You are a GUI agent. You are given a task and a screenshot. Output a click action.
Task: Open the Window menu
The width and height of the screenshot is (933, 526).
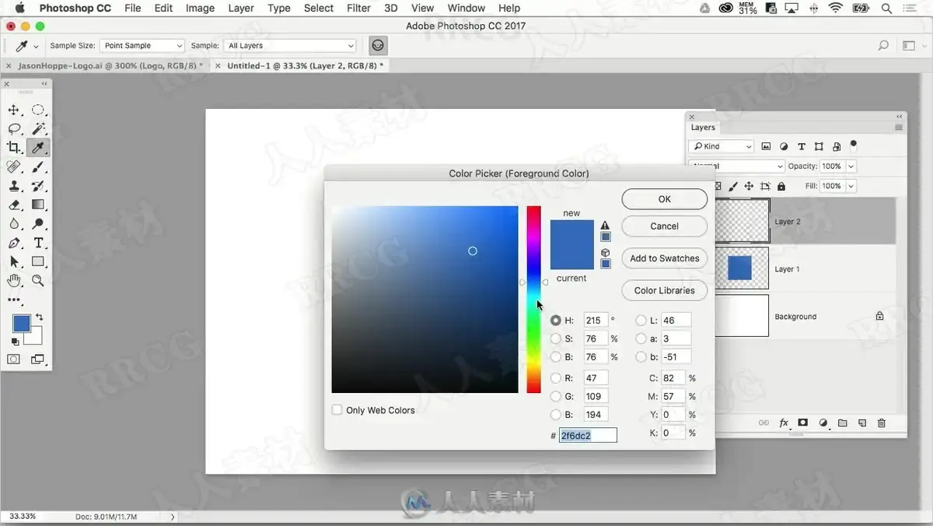click(466, 8)
